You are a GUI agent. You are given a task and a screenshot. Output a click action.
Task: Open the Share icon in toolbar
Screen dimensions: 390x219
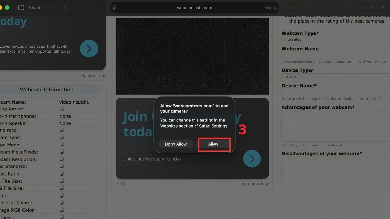[372, 8]
